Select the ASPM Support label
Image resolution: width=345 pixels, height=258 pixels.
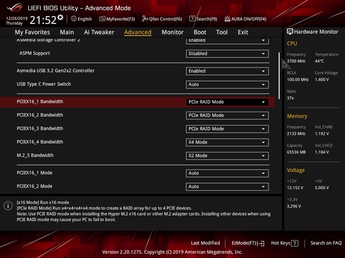pos(34,53)
